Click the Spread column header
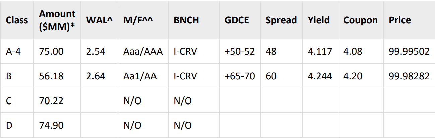 click(281, 20)
